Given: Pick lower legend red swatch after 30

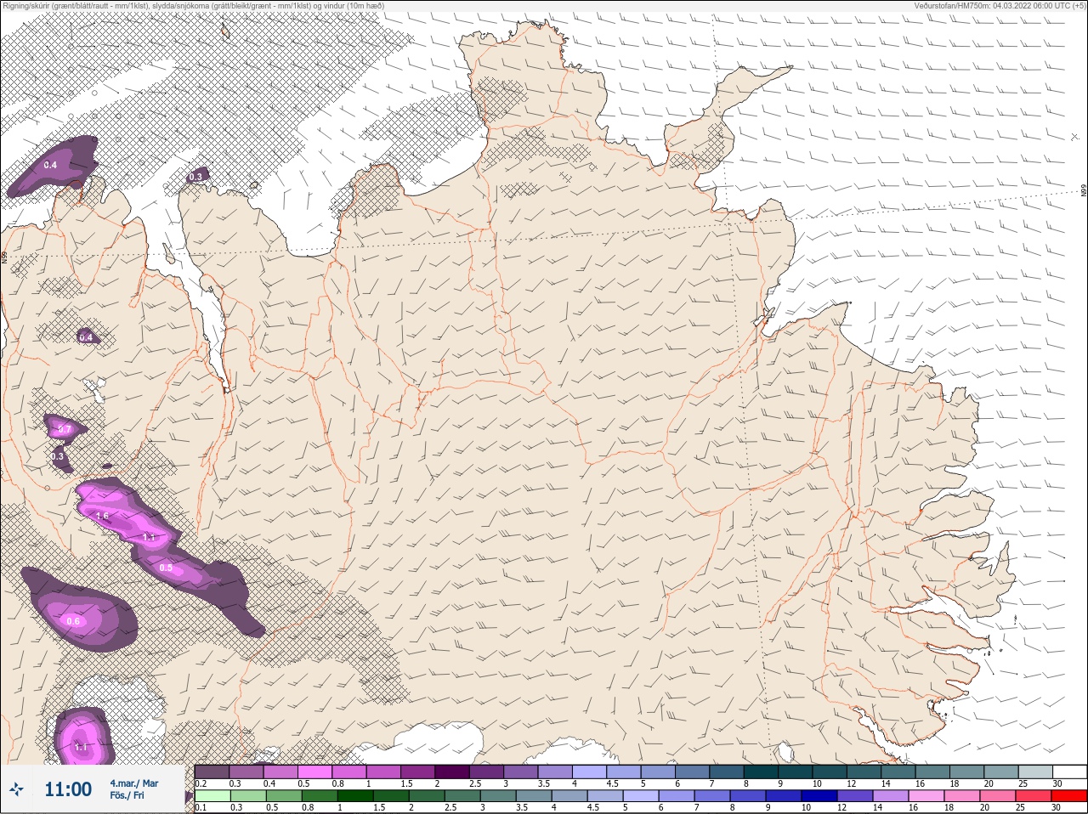Looking at the screenshot, I should (x=1069, y=795).
